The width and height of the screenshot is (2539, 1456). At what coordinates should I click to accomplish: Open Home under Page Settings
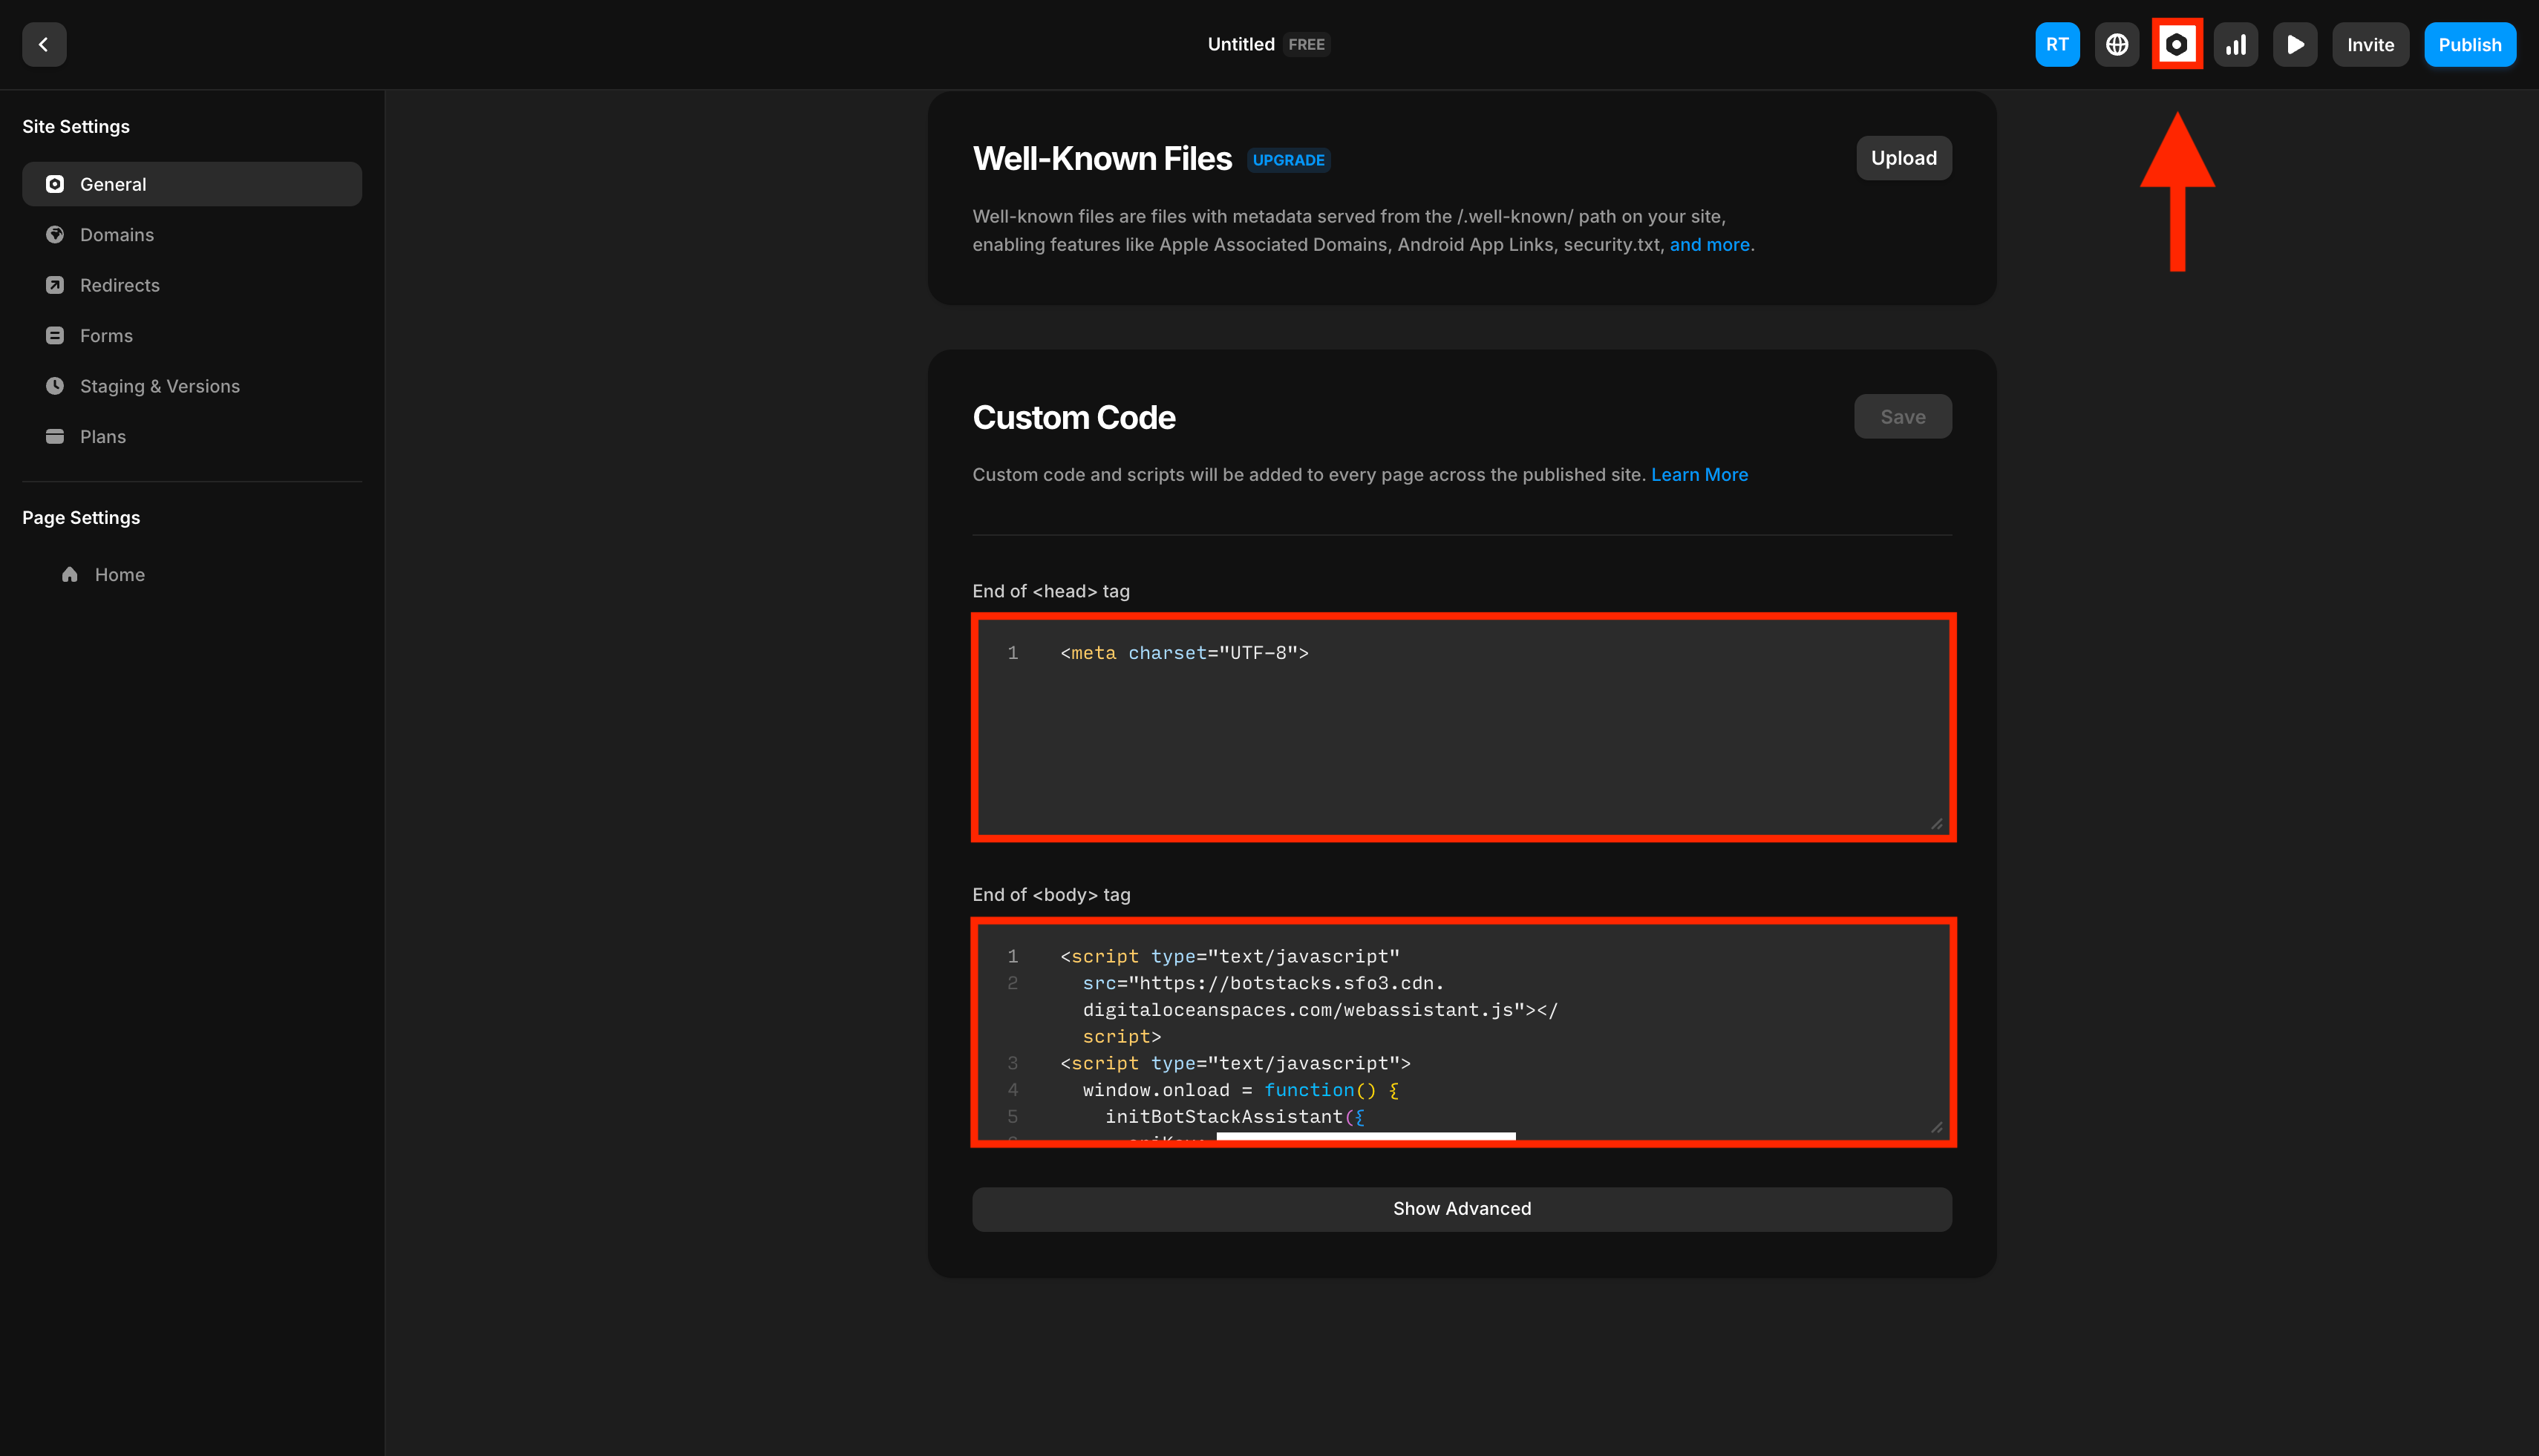[x=119, y=574]
